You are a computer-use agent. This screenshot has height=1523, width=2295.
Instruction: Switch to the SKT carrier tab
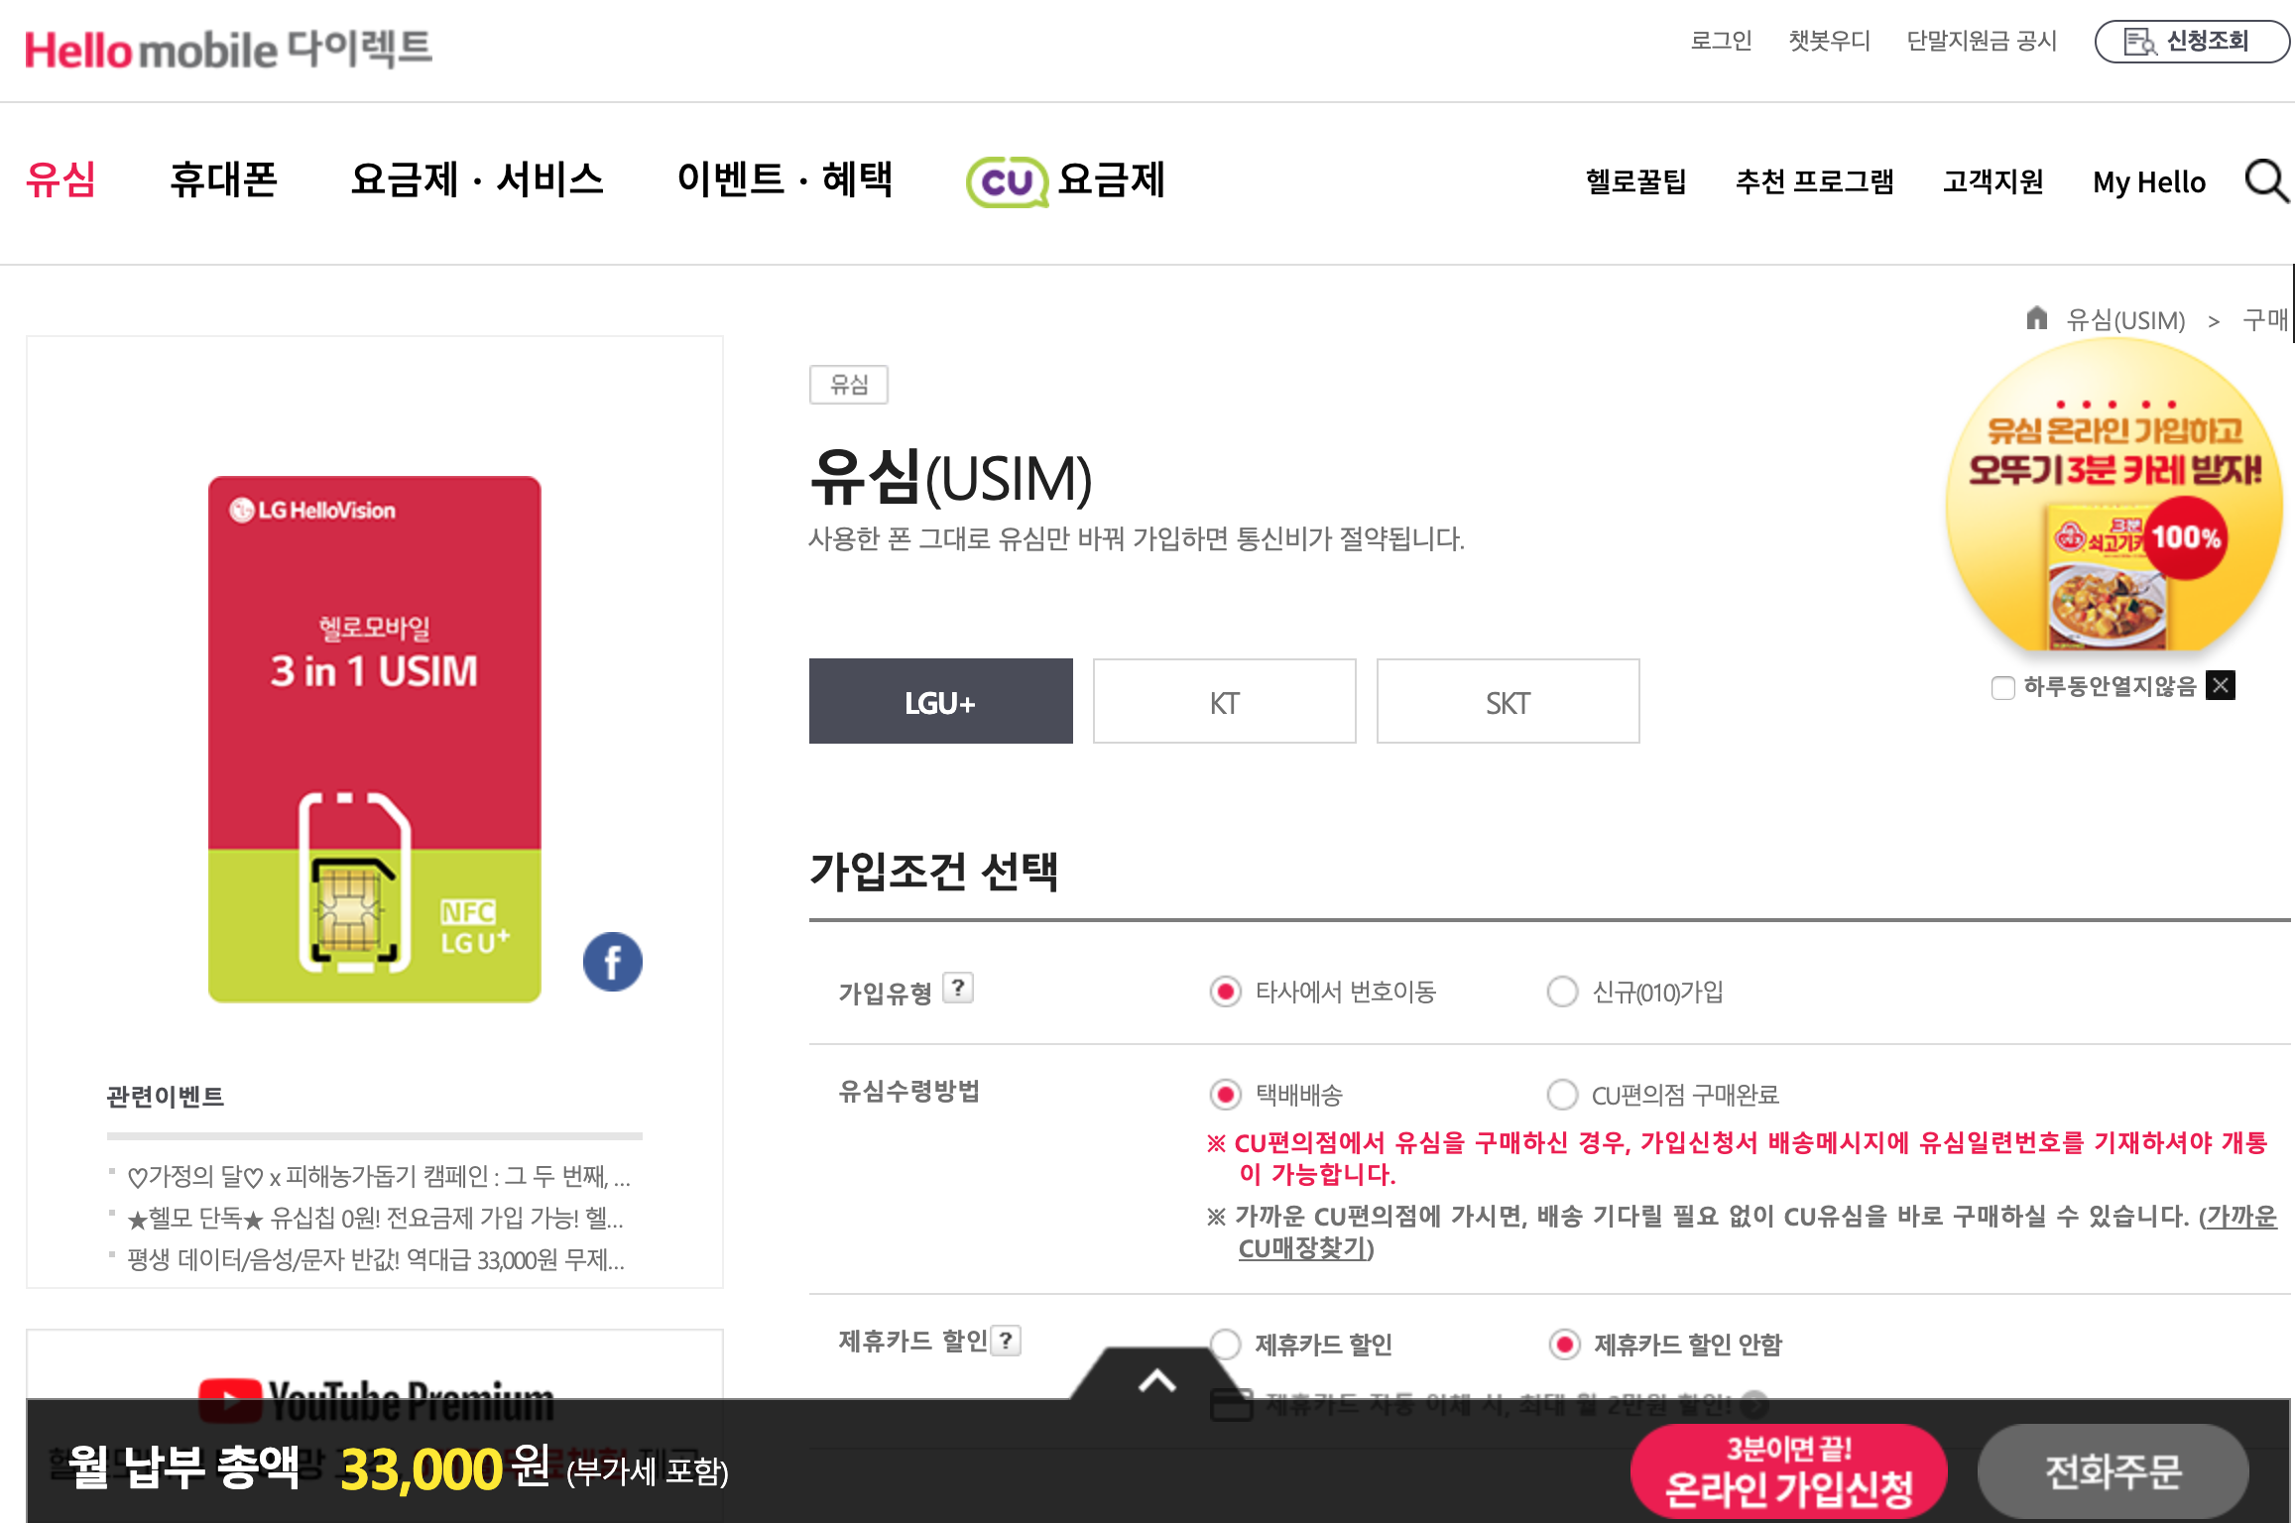point(1508,702)
